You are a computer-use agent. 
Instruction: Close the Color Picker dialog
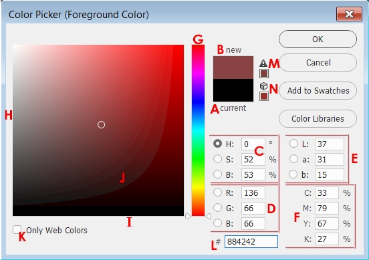[x=349, y=14]
